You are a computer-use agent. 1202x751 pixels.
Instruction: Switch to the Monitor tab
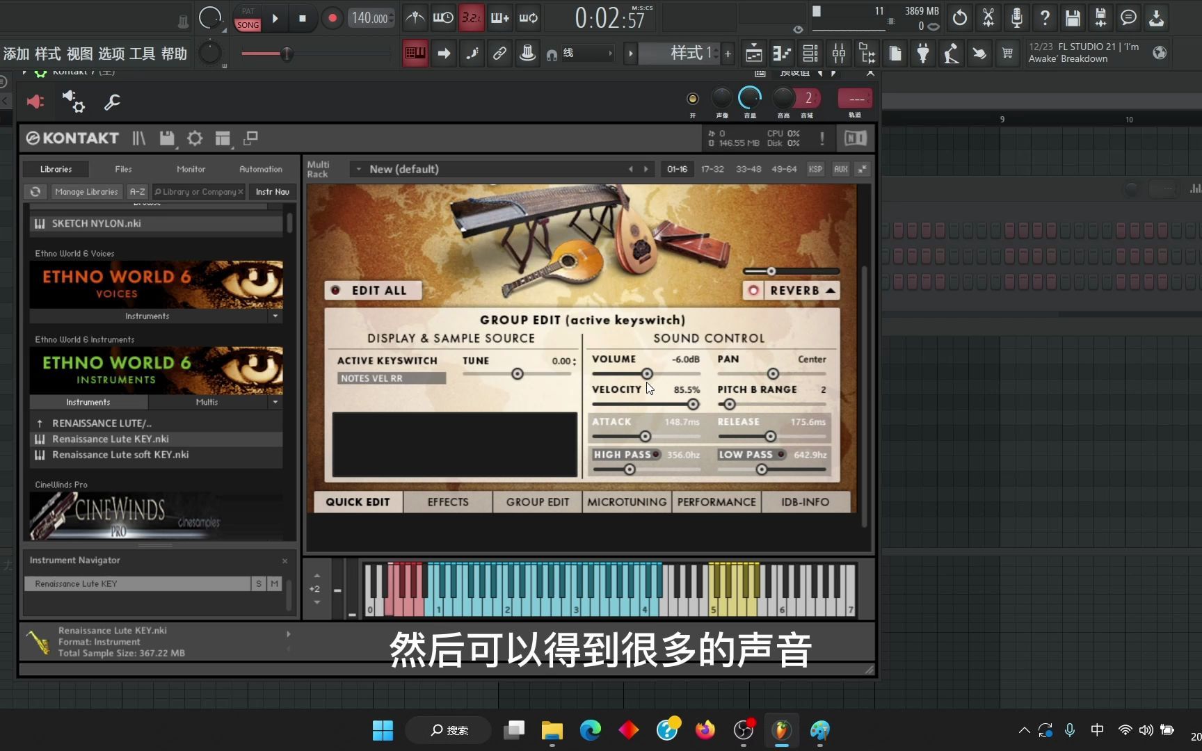click(191, 169)
